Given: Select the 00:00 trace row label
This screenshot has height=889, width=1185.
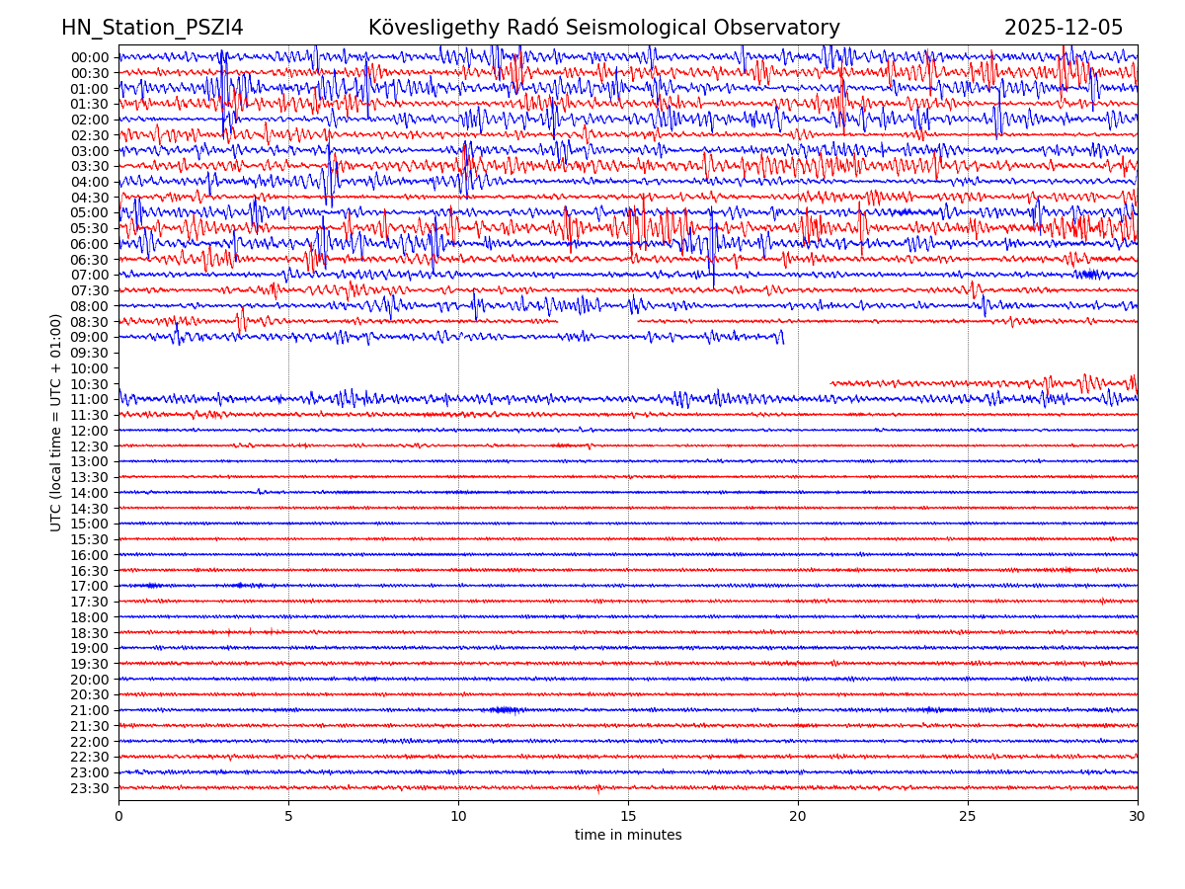Looking at the screenshot, I should (x=90, y=57).
